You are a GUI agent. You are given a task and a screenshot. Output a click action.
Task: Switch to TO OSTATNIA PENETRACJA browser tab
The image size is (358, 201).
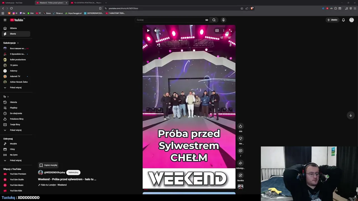pos(86,3)
